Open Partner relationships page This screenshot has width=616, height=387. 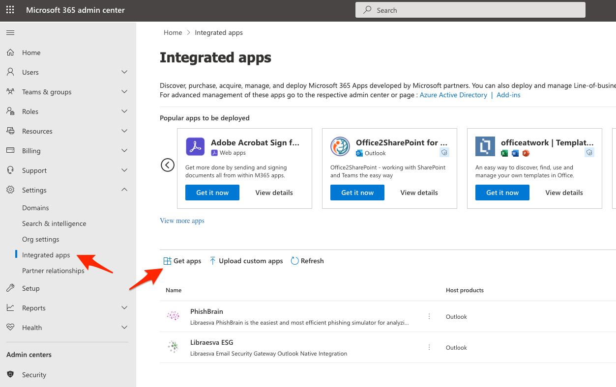tap(53, 271)
